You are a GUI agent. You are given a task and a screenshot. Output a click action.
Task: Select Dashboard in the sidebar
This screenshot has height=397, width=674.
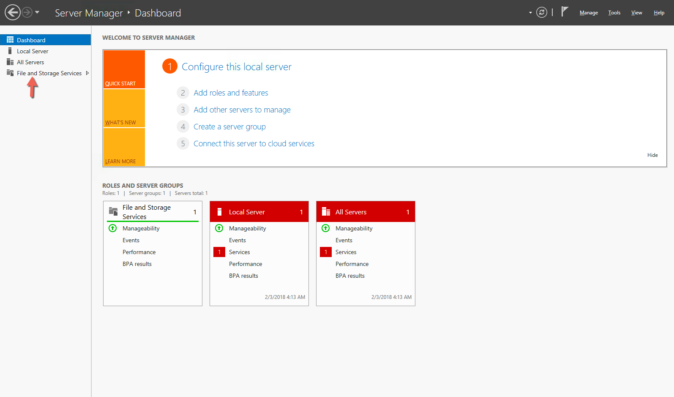(46, 40)
